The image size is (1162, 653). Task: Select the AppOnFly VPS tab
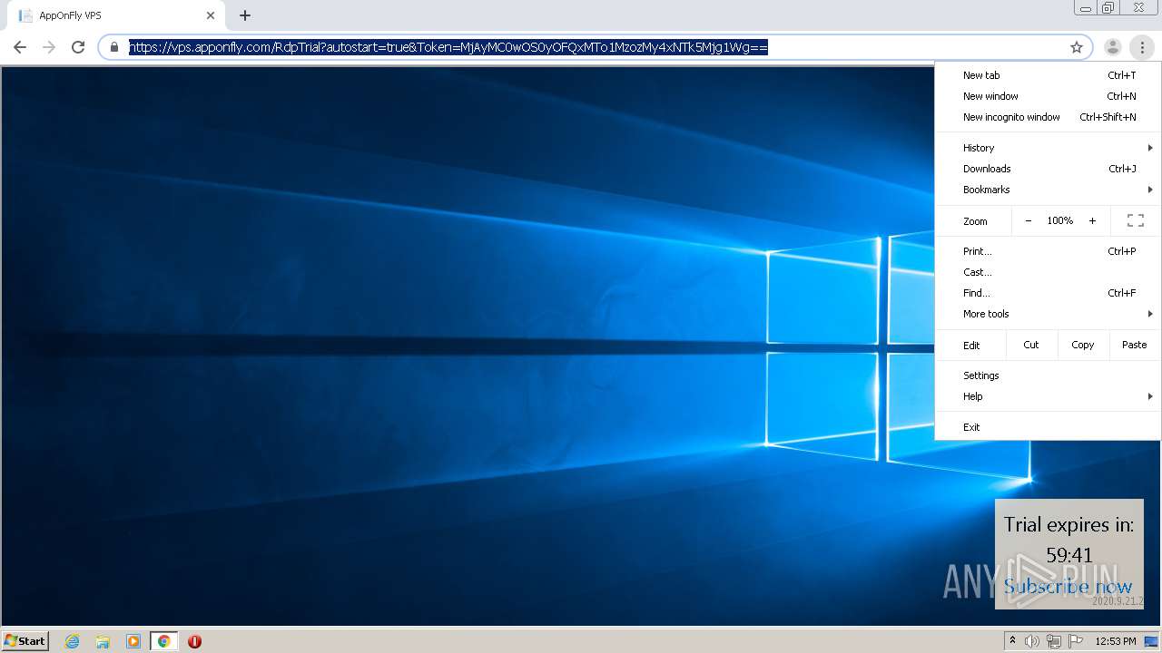click(x=115, y=15)
